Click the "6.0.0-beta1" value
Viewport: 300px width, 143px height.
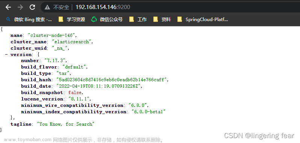(148, 112)
